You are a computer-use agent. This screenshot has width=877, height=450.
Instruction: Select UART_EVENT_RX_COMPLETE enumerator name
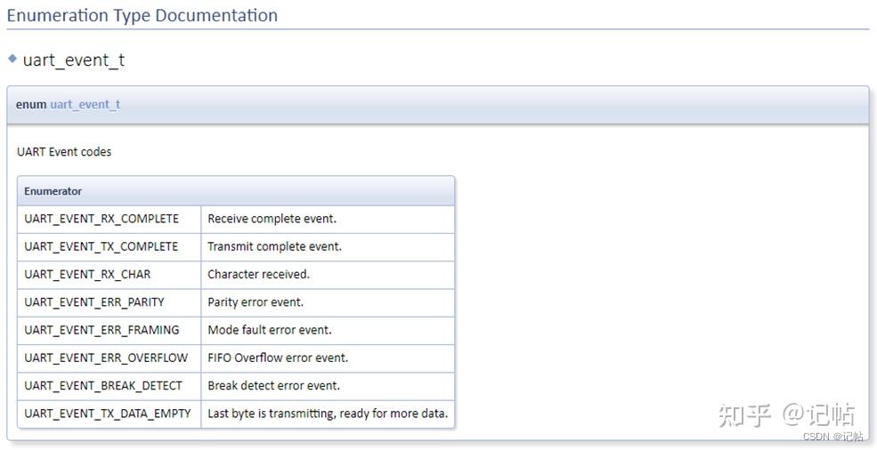click(x=102, y=219)
